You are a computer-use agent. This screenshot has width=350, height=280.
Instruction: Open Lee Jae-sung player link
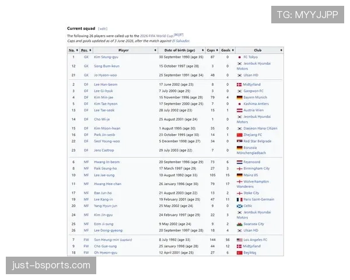tap(104, 175)
